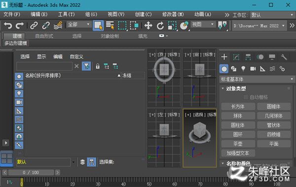Activate Select and Move tool
The image size is (296, 187).
click(x=148, y=26)
